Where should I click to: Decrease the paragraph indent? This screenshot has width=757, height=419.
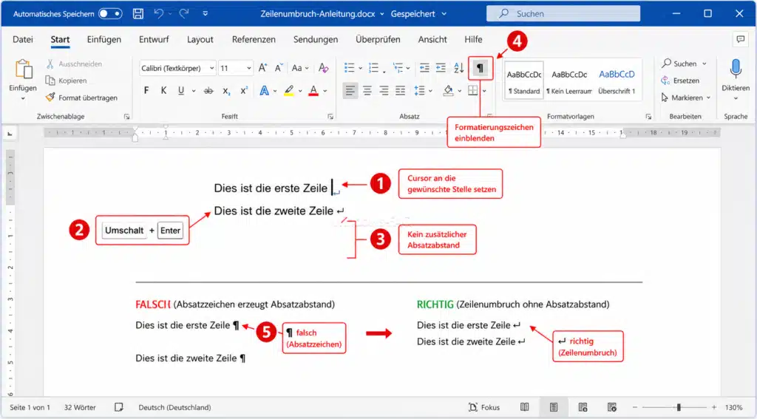424,68
